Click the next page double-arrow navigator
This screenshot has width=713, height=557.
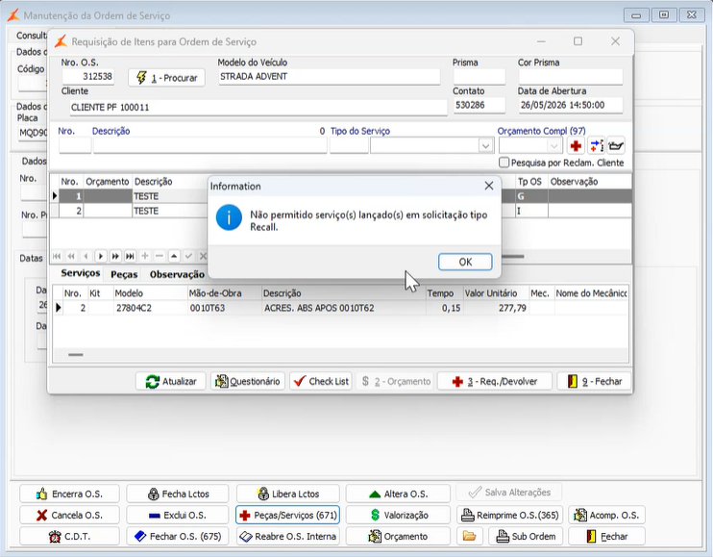115,256
